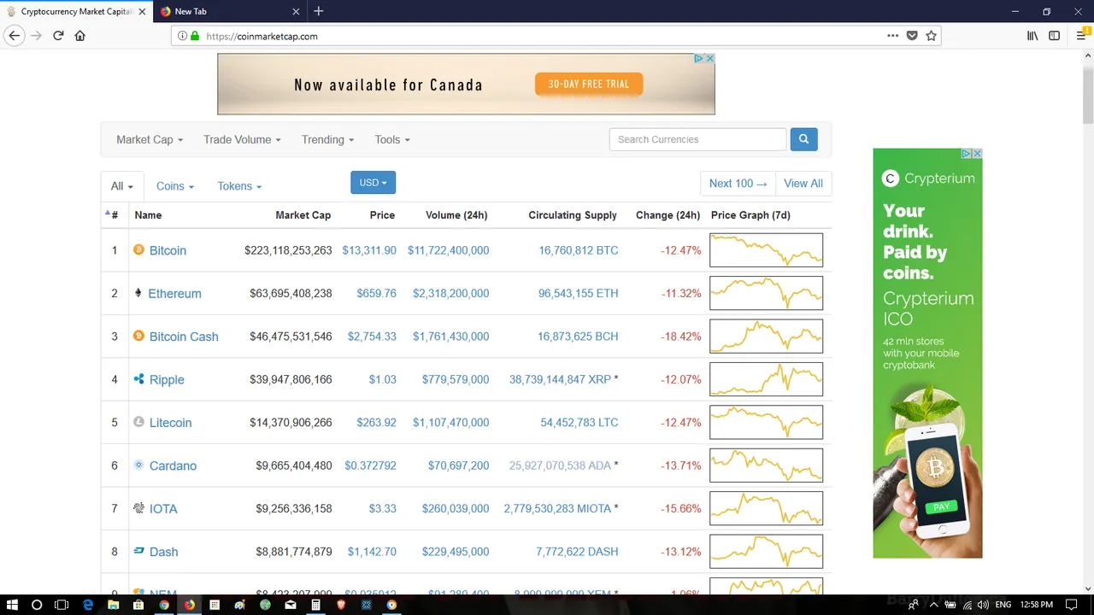Screen dimensions: 1094x615
Task: Select the Cryptocurrency Market Capitalizations tab
Action: click(x=77, y=12)
